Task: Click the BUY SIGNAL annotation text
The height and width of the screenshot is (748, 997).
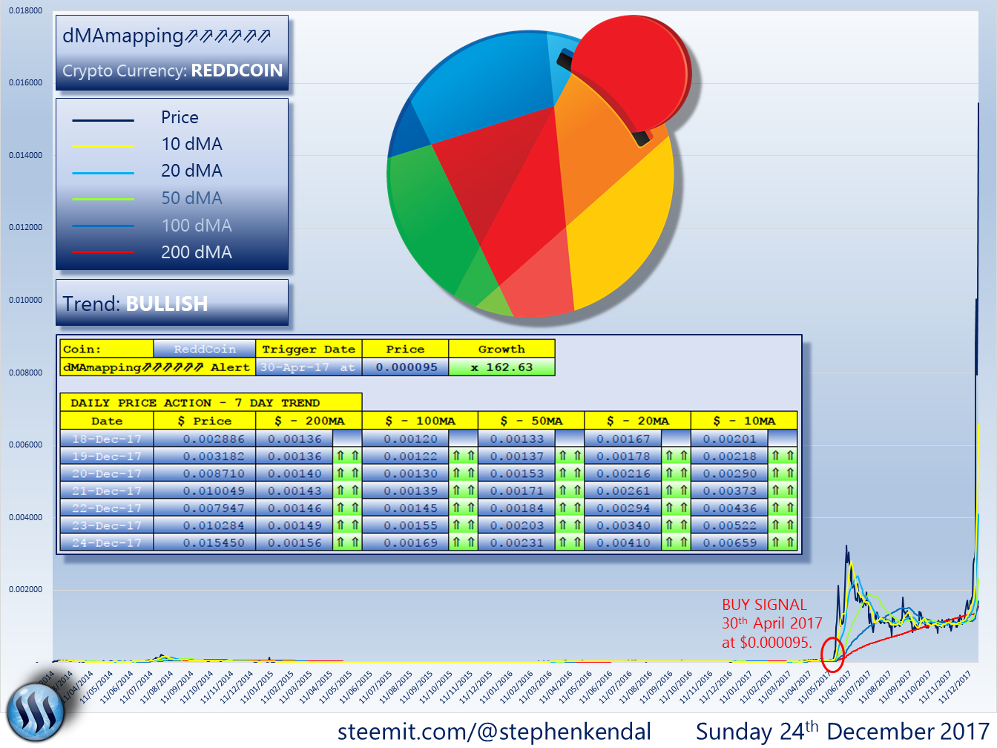Action: pyautogui.click(x=772, y=623)
